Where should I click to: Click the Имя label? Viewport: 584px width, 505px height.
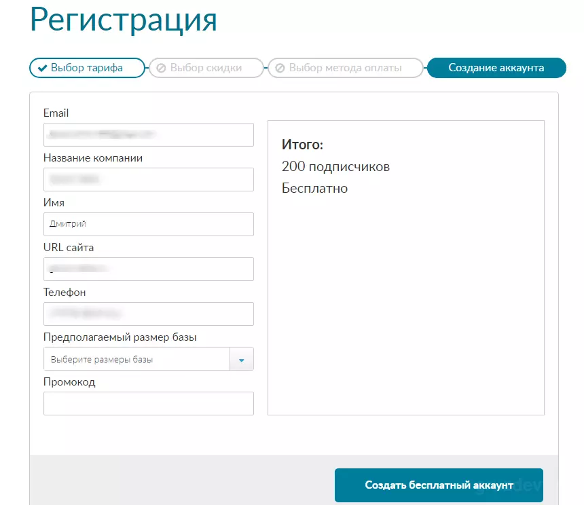pos(54,203)
